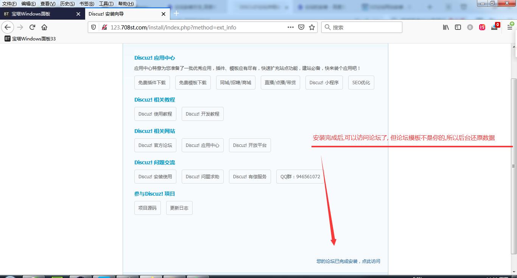The height and width of the screenshot is (278, 517).
Task: View the 更新日志 changelog
Action: pyautogui.click(x=179, y=208)
